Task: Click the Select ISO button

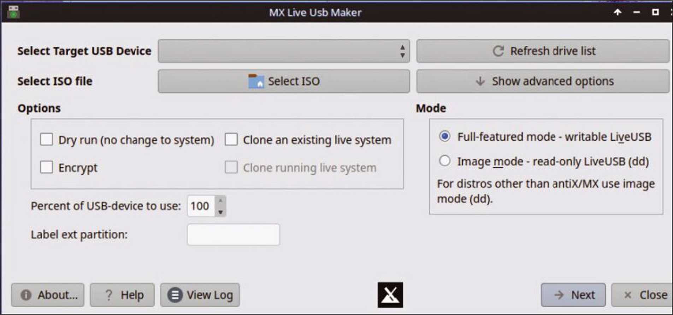Action: (x=284, y=81)
